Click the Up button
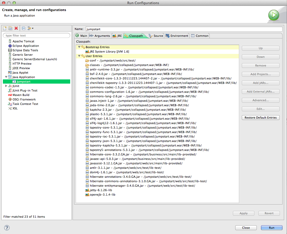This screenshot has height=234, width=287. tap(260, 48)
